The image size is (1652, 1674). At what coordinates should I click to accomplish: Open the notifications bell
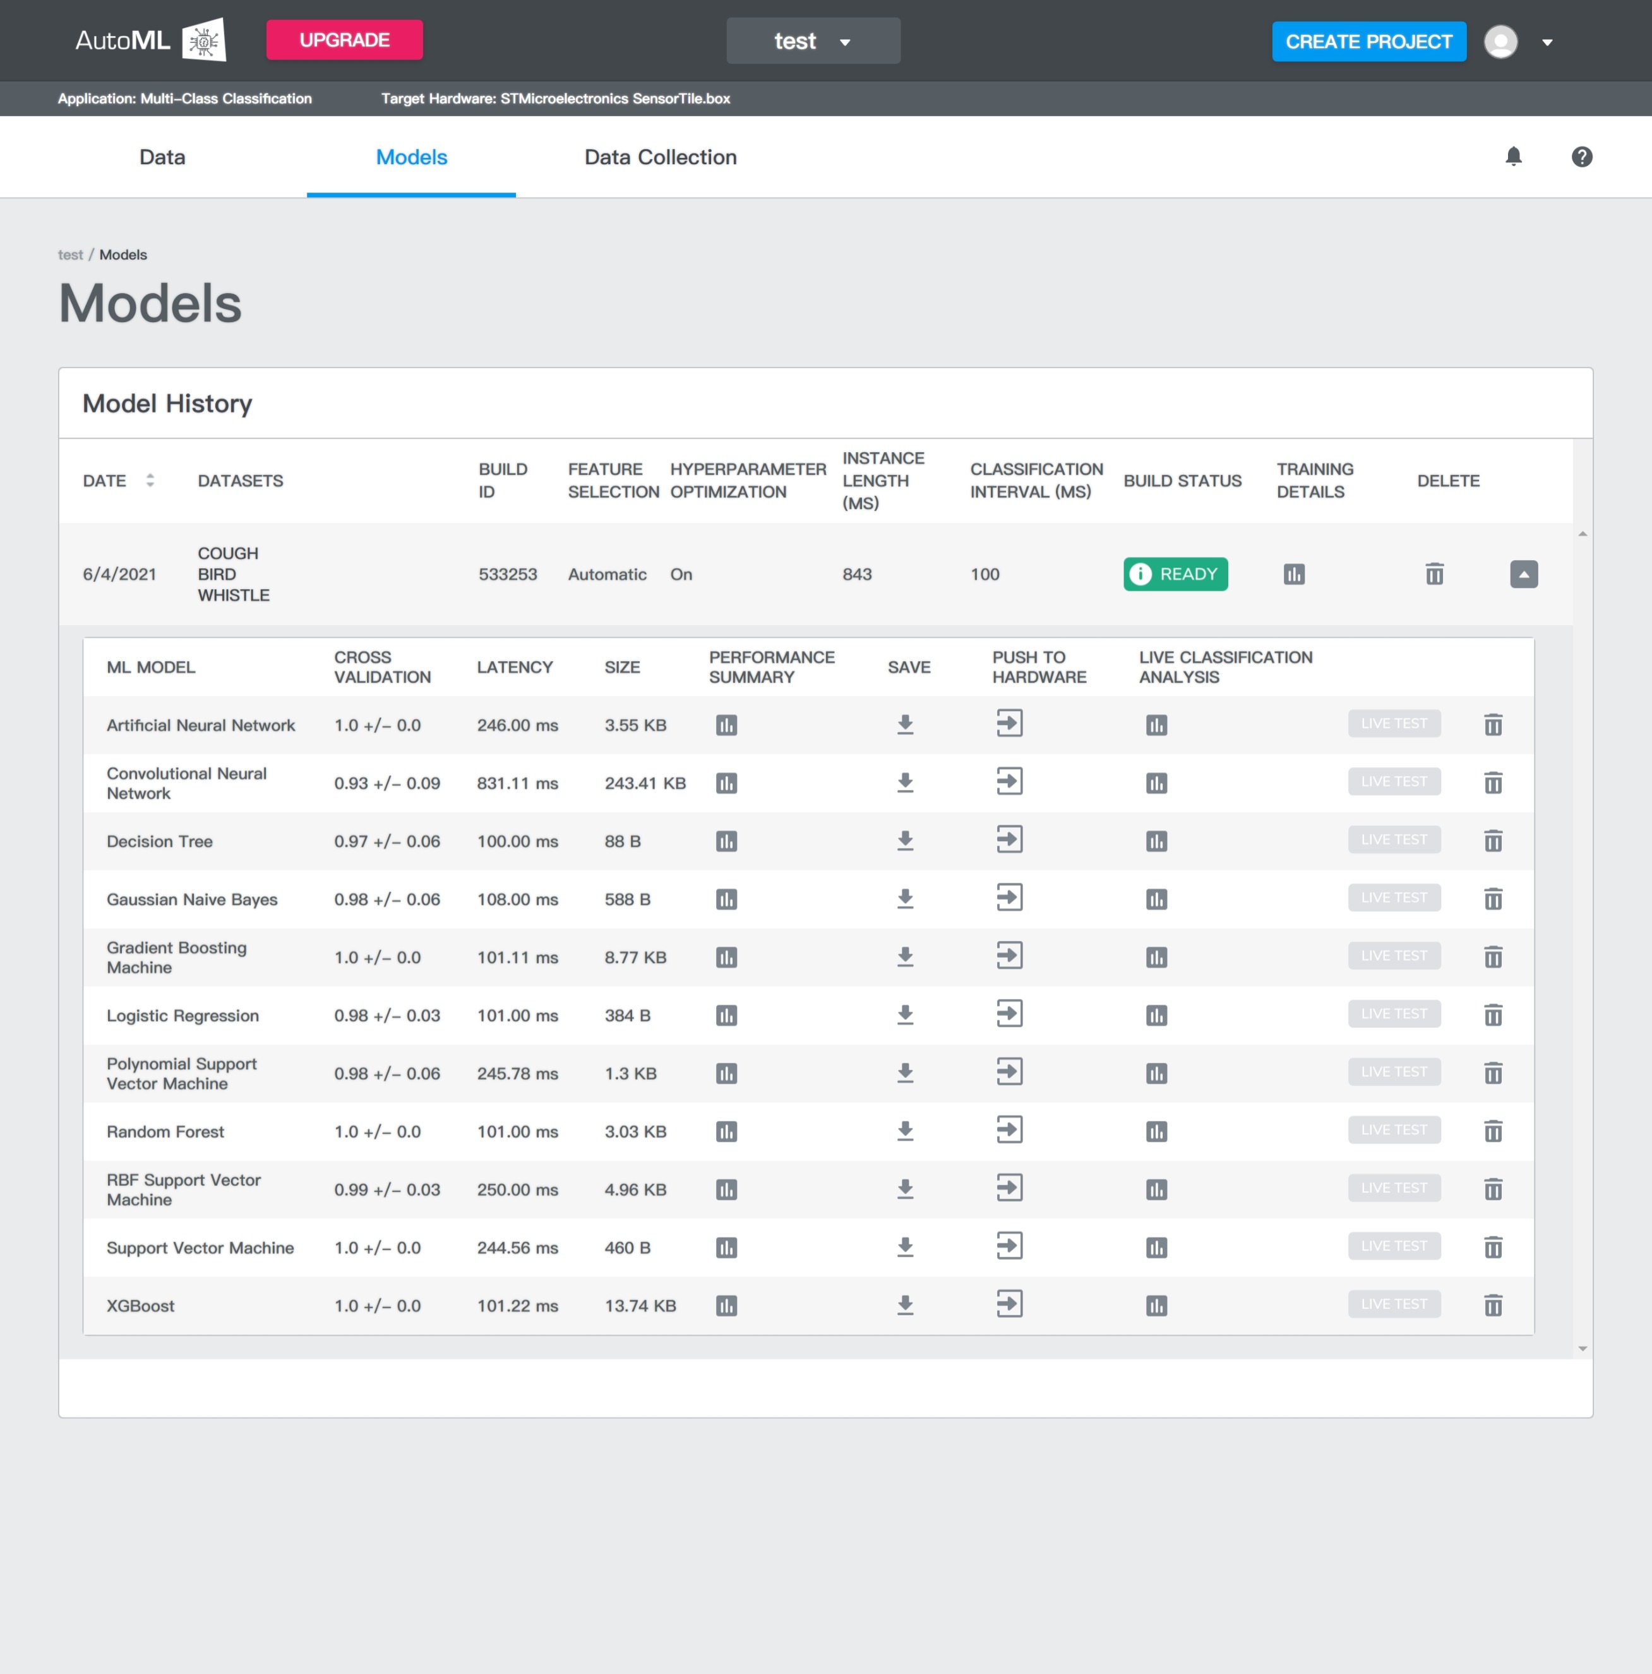pos(1513,157)
